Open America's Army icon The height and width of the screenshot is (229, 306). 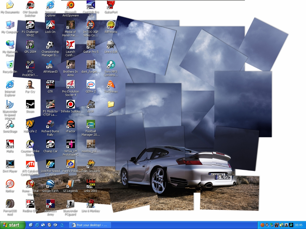click(50, 204)
